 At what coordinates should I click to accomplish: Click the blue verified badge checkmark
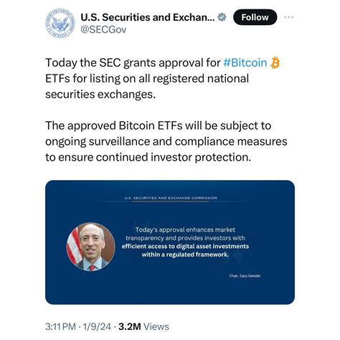pos(222,17)
